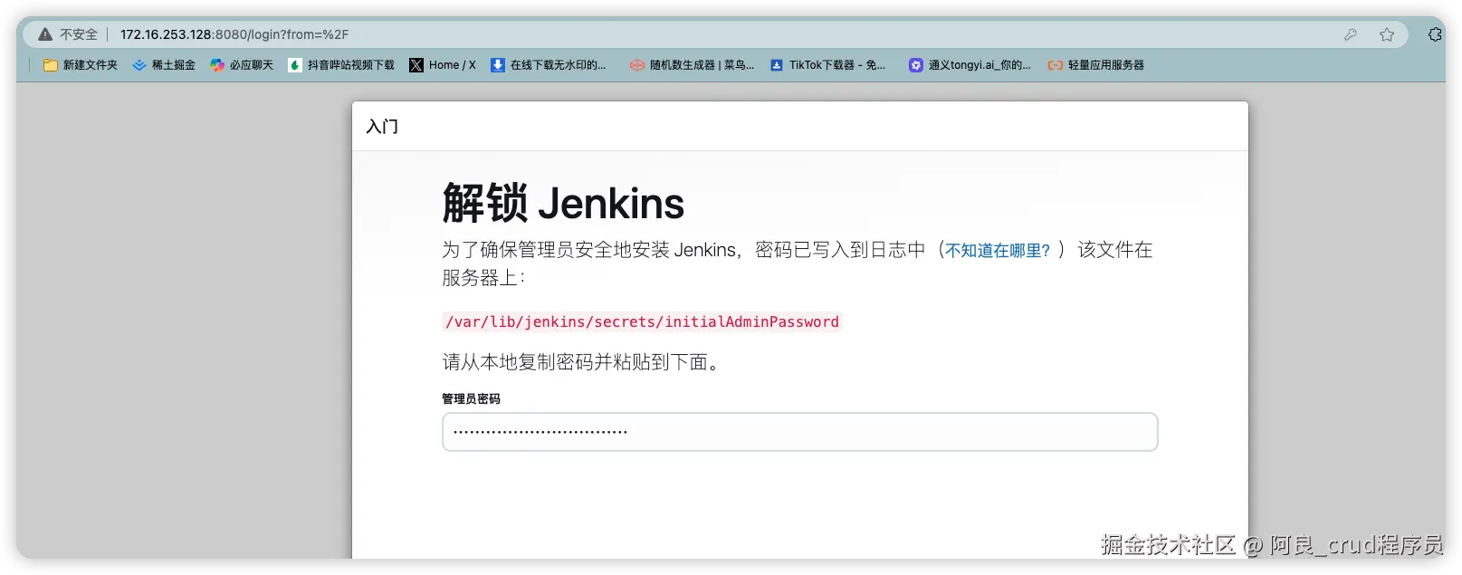Click the address bar URL 172.16.253.128:8080
This screenshot has width=1462, height=575.
pyautogui.click(x=234, y=34)
